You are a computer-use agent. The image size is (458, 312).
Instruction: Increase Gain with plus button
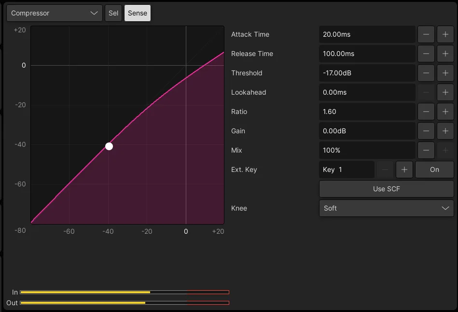click(445, 131)
